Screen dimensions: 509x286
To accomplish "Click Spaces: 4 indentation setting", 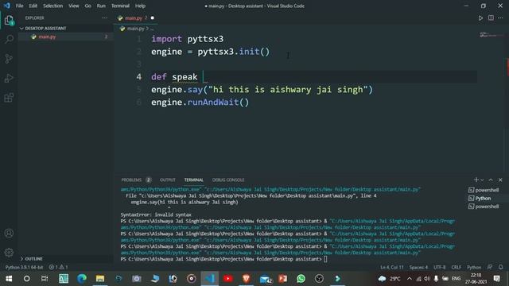I will coord(418,267).
